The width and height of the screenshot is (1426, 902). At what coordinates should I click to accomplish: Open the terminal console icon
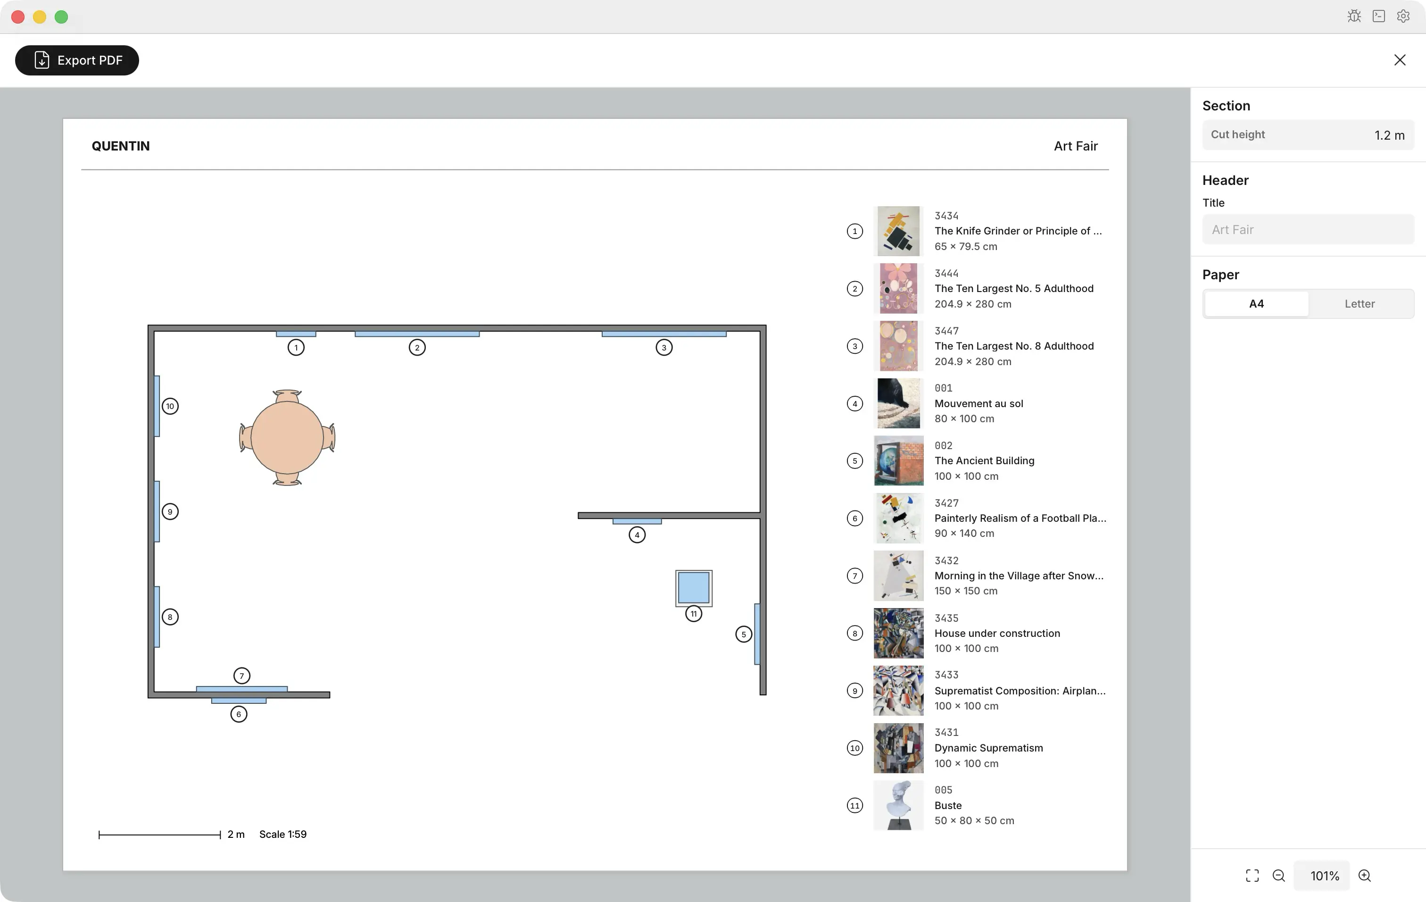[x=1379, y=17]
